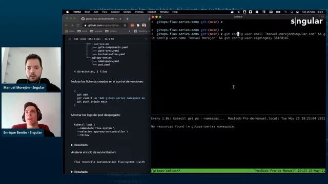This screenshot has width=328, height=184.
Task: Click Manuel Morejón video thumbnail
Action: point(31,69)
